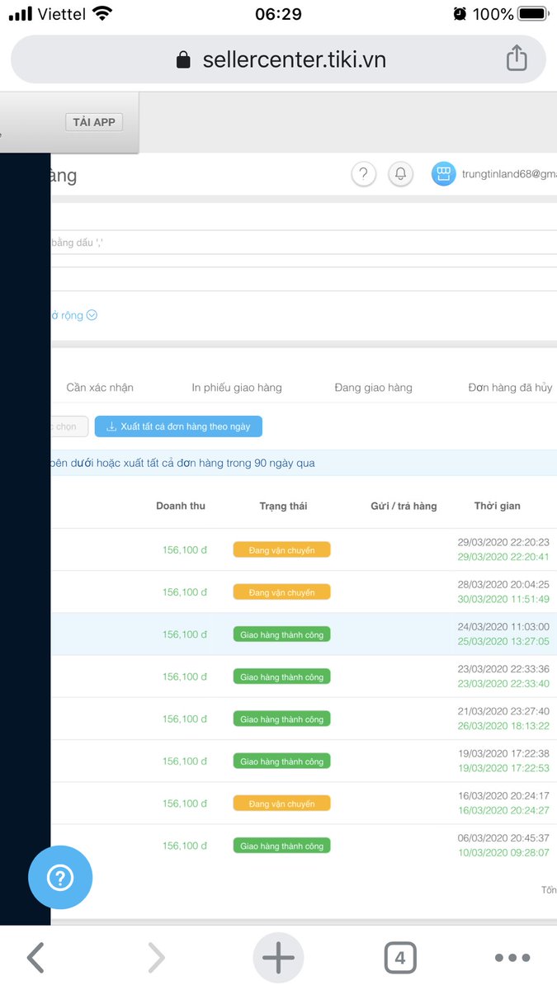Switch to In phiếu giao hàng tab
Screen dimensions: 557x990
tap(237, 388)
